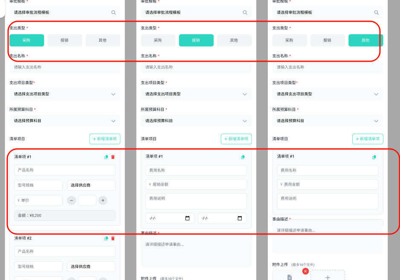Copy 清单项 #1 in the 报销-selected form
The image size is (400, 280).
pos(243,157)
